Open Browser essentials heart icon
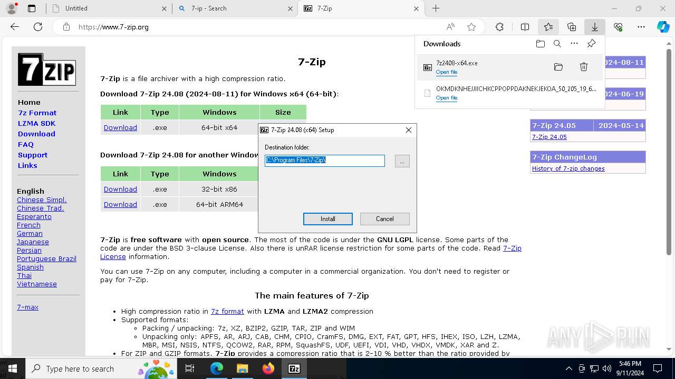 pyautogui.click(x=618, y=27)
